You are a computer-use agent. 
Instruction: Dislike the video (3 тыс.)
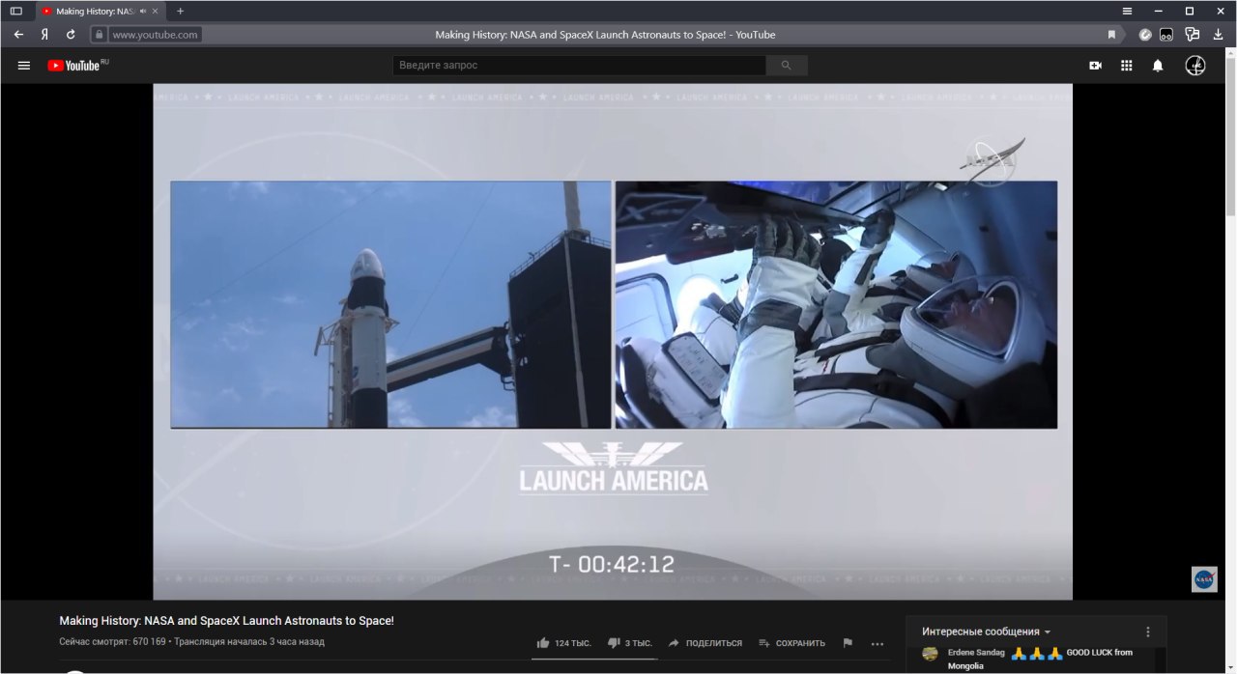(630, 643)
